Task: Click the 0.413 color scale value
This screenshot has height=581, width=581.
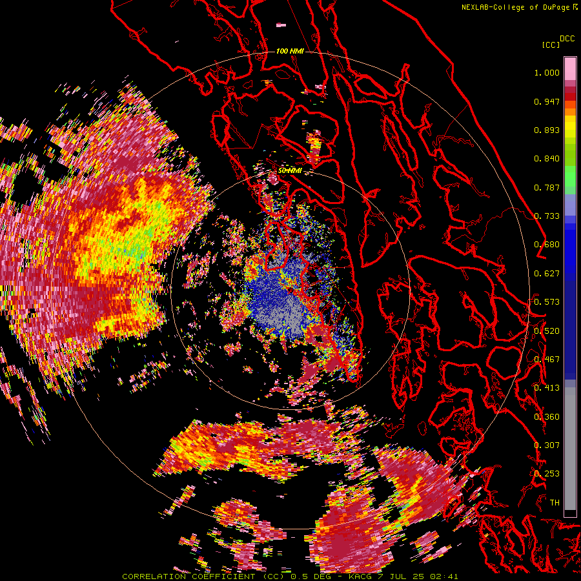Action: pyautogui.click(x=547, y=388)
